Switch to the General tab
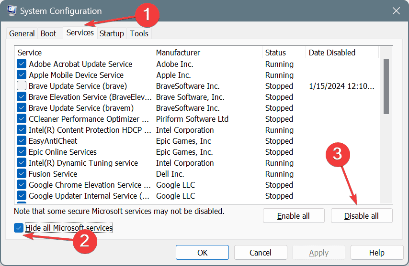Image resolution: width=409 pixels, height=266 pixels. tap(22, 33)
